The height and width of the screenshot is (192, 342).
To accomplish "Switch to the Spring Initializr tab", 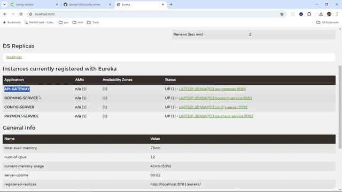I will pyautogui.click(x=34, y=4).
